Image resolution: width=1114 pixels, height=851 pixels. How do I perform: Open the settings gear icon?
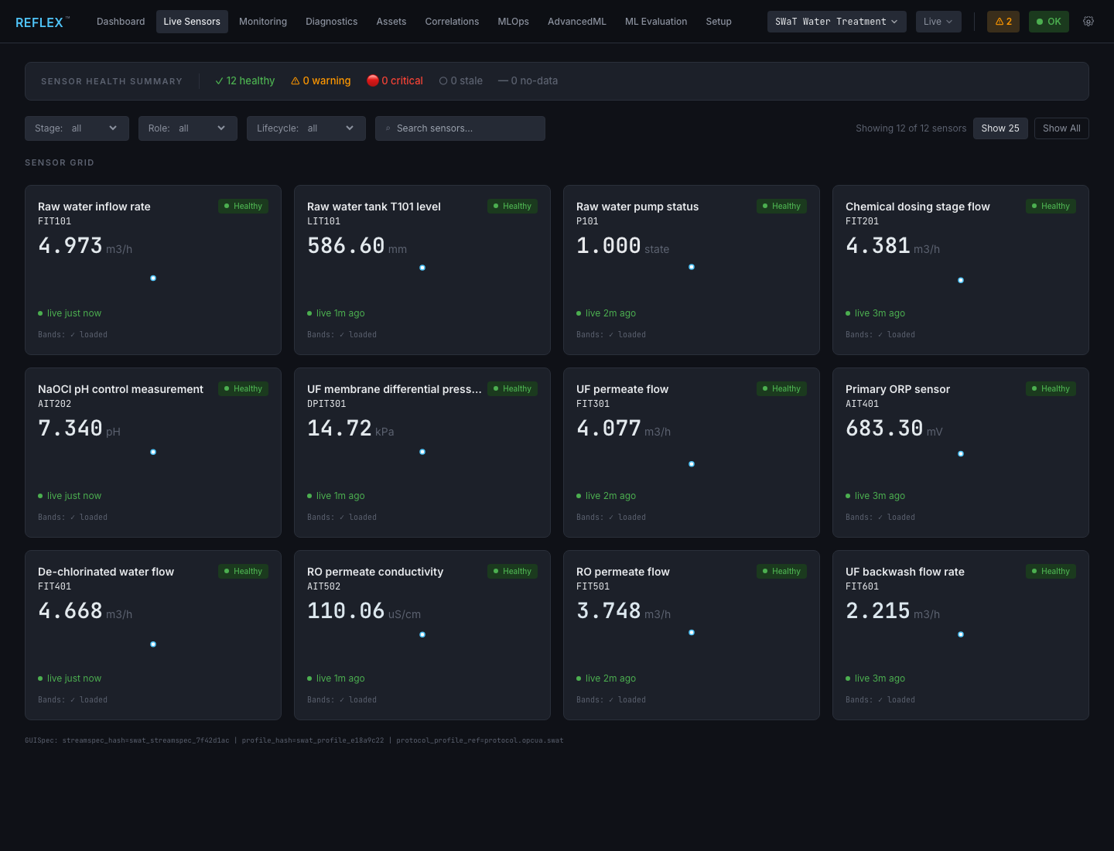point(1088,22)
